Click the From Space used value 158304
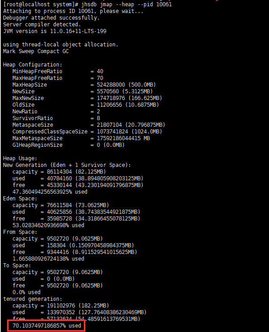Screen dimensions: 269x332 pos(56,245)
